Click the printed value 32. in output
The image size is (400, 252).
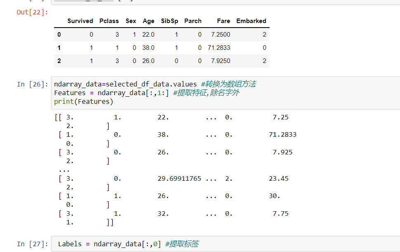tap(163, 213)
